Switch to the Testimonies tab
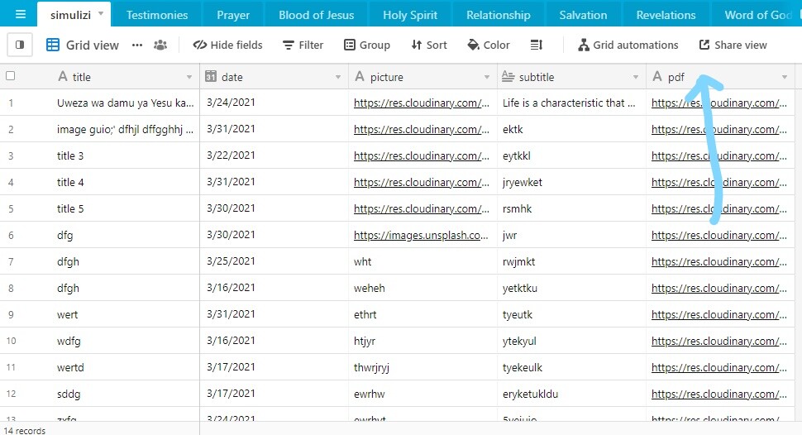Image resolution: width=802 pixels, height=435 pixels. (157, 15)
